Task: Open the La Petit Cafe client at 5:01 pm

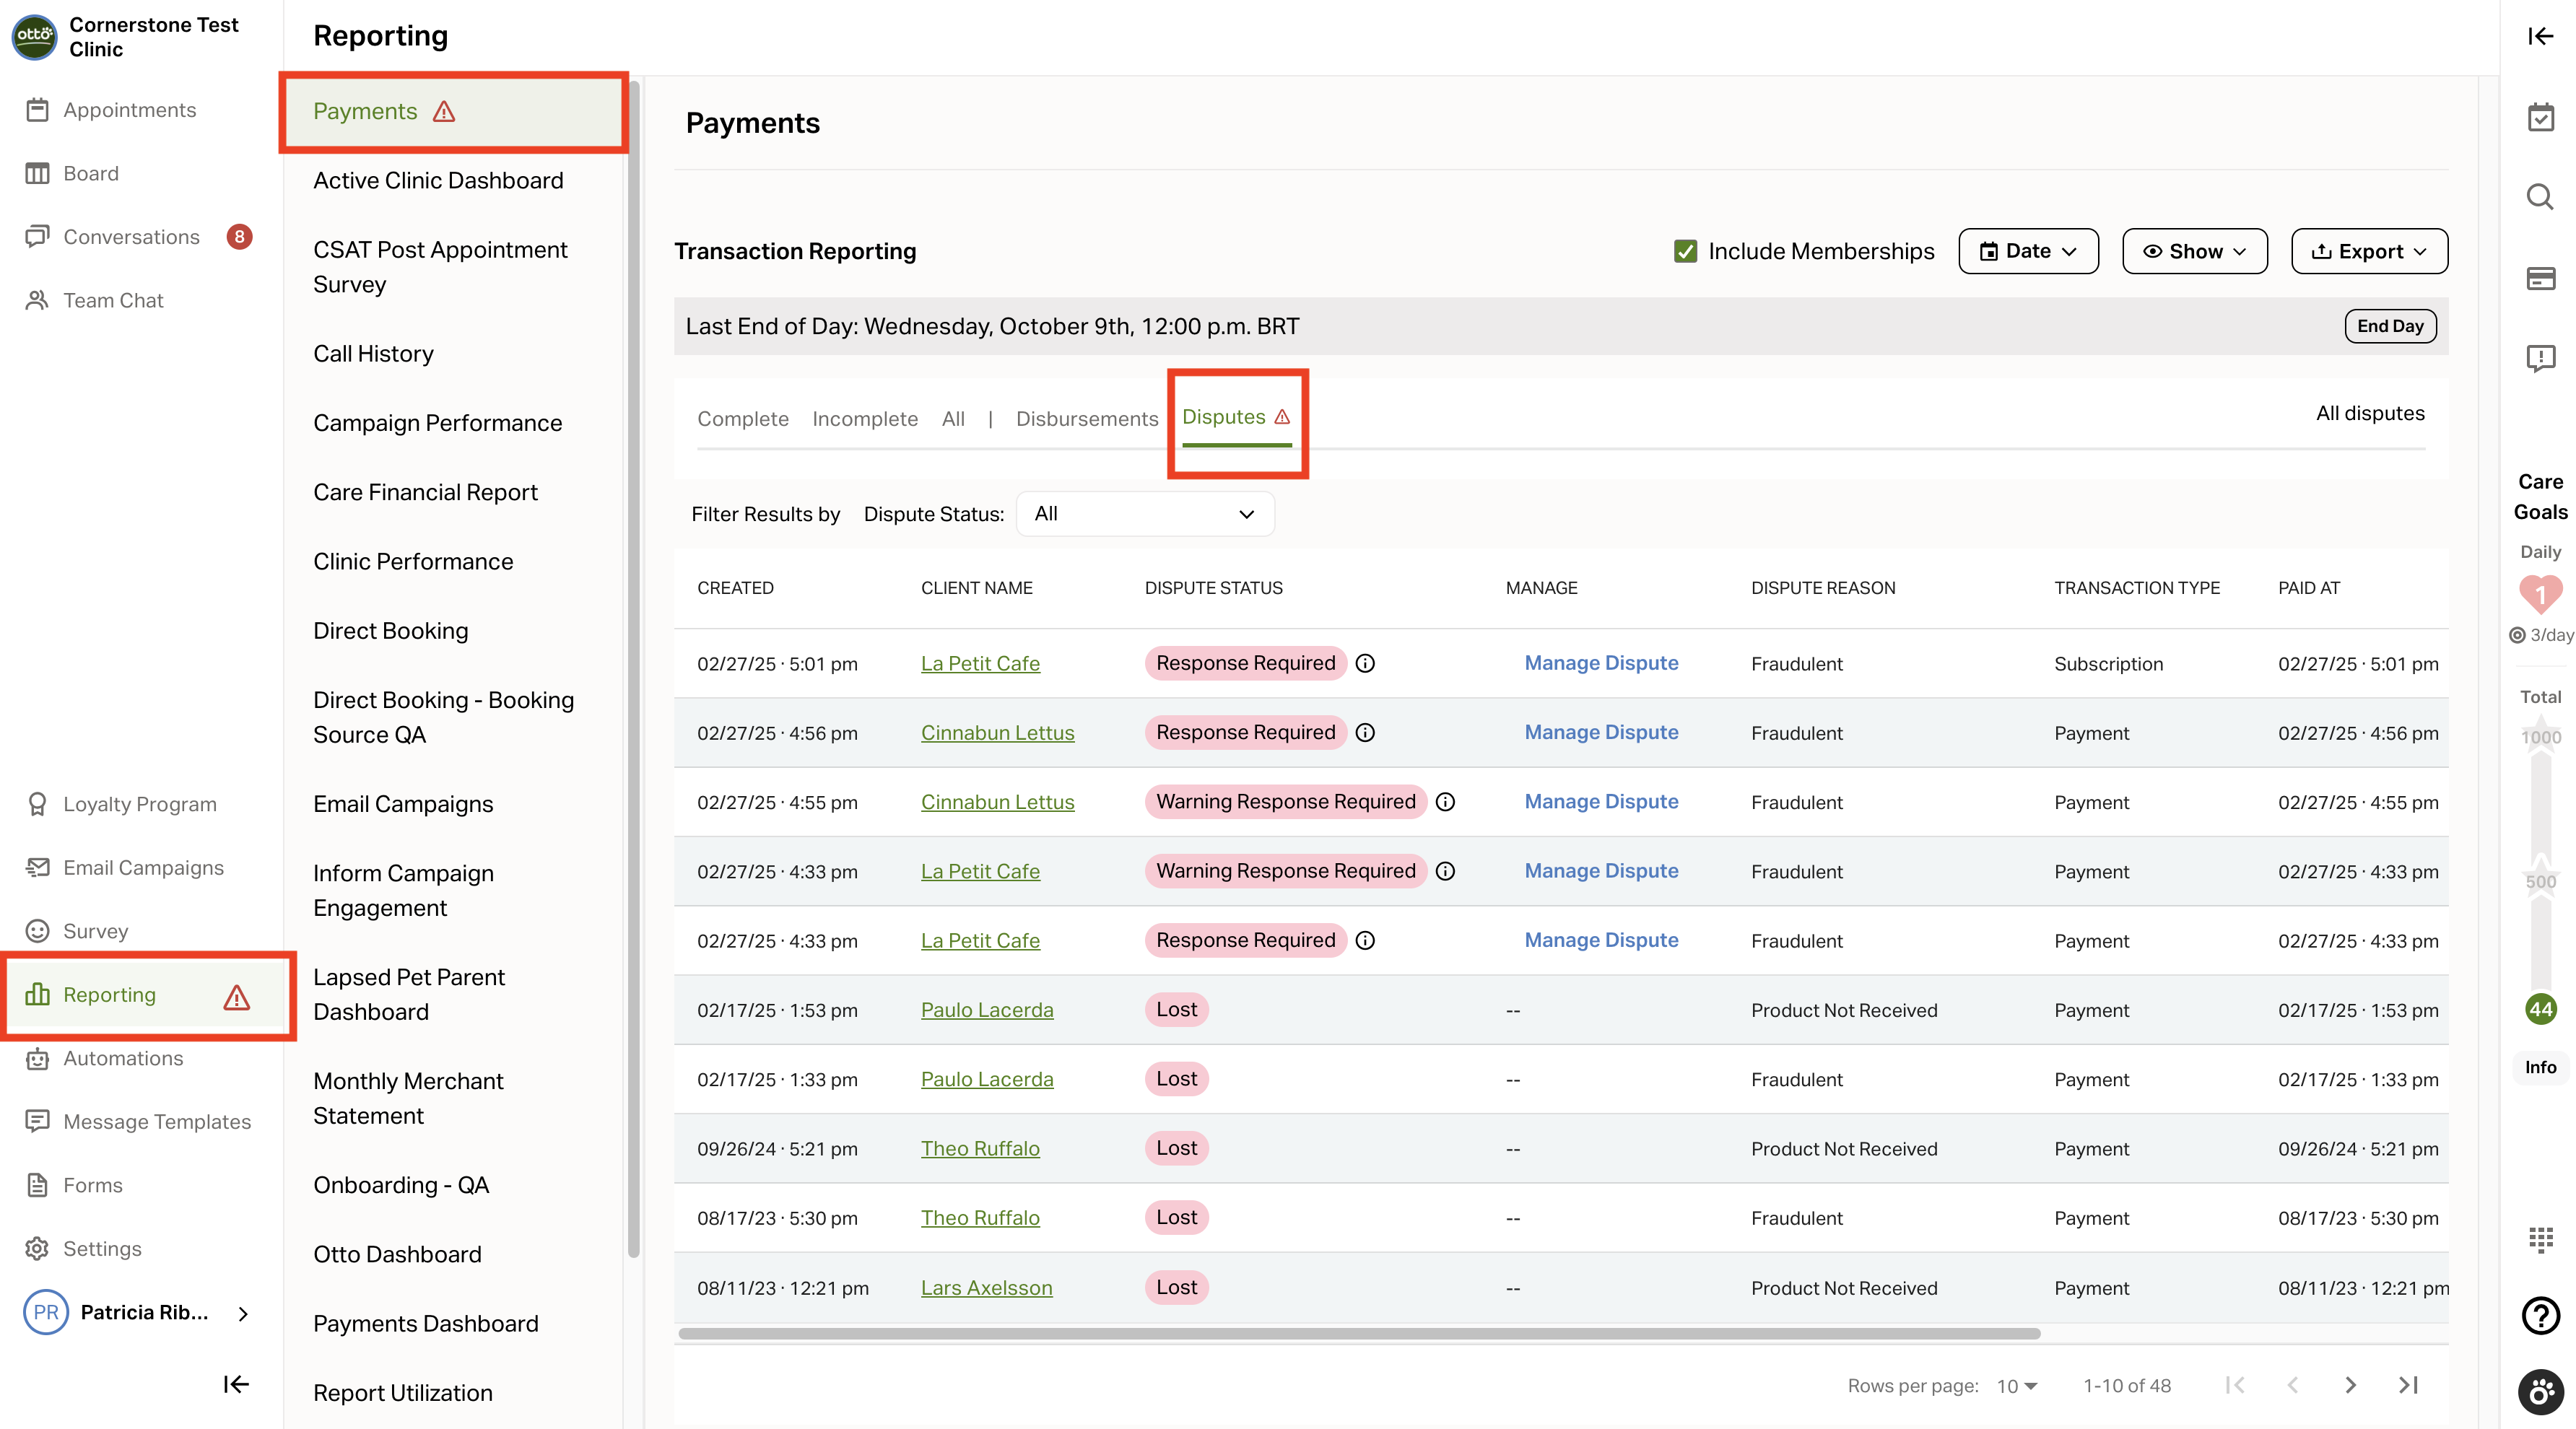Action: (x=980, y=663)
